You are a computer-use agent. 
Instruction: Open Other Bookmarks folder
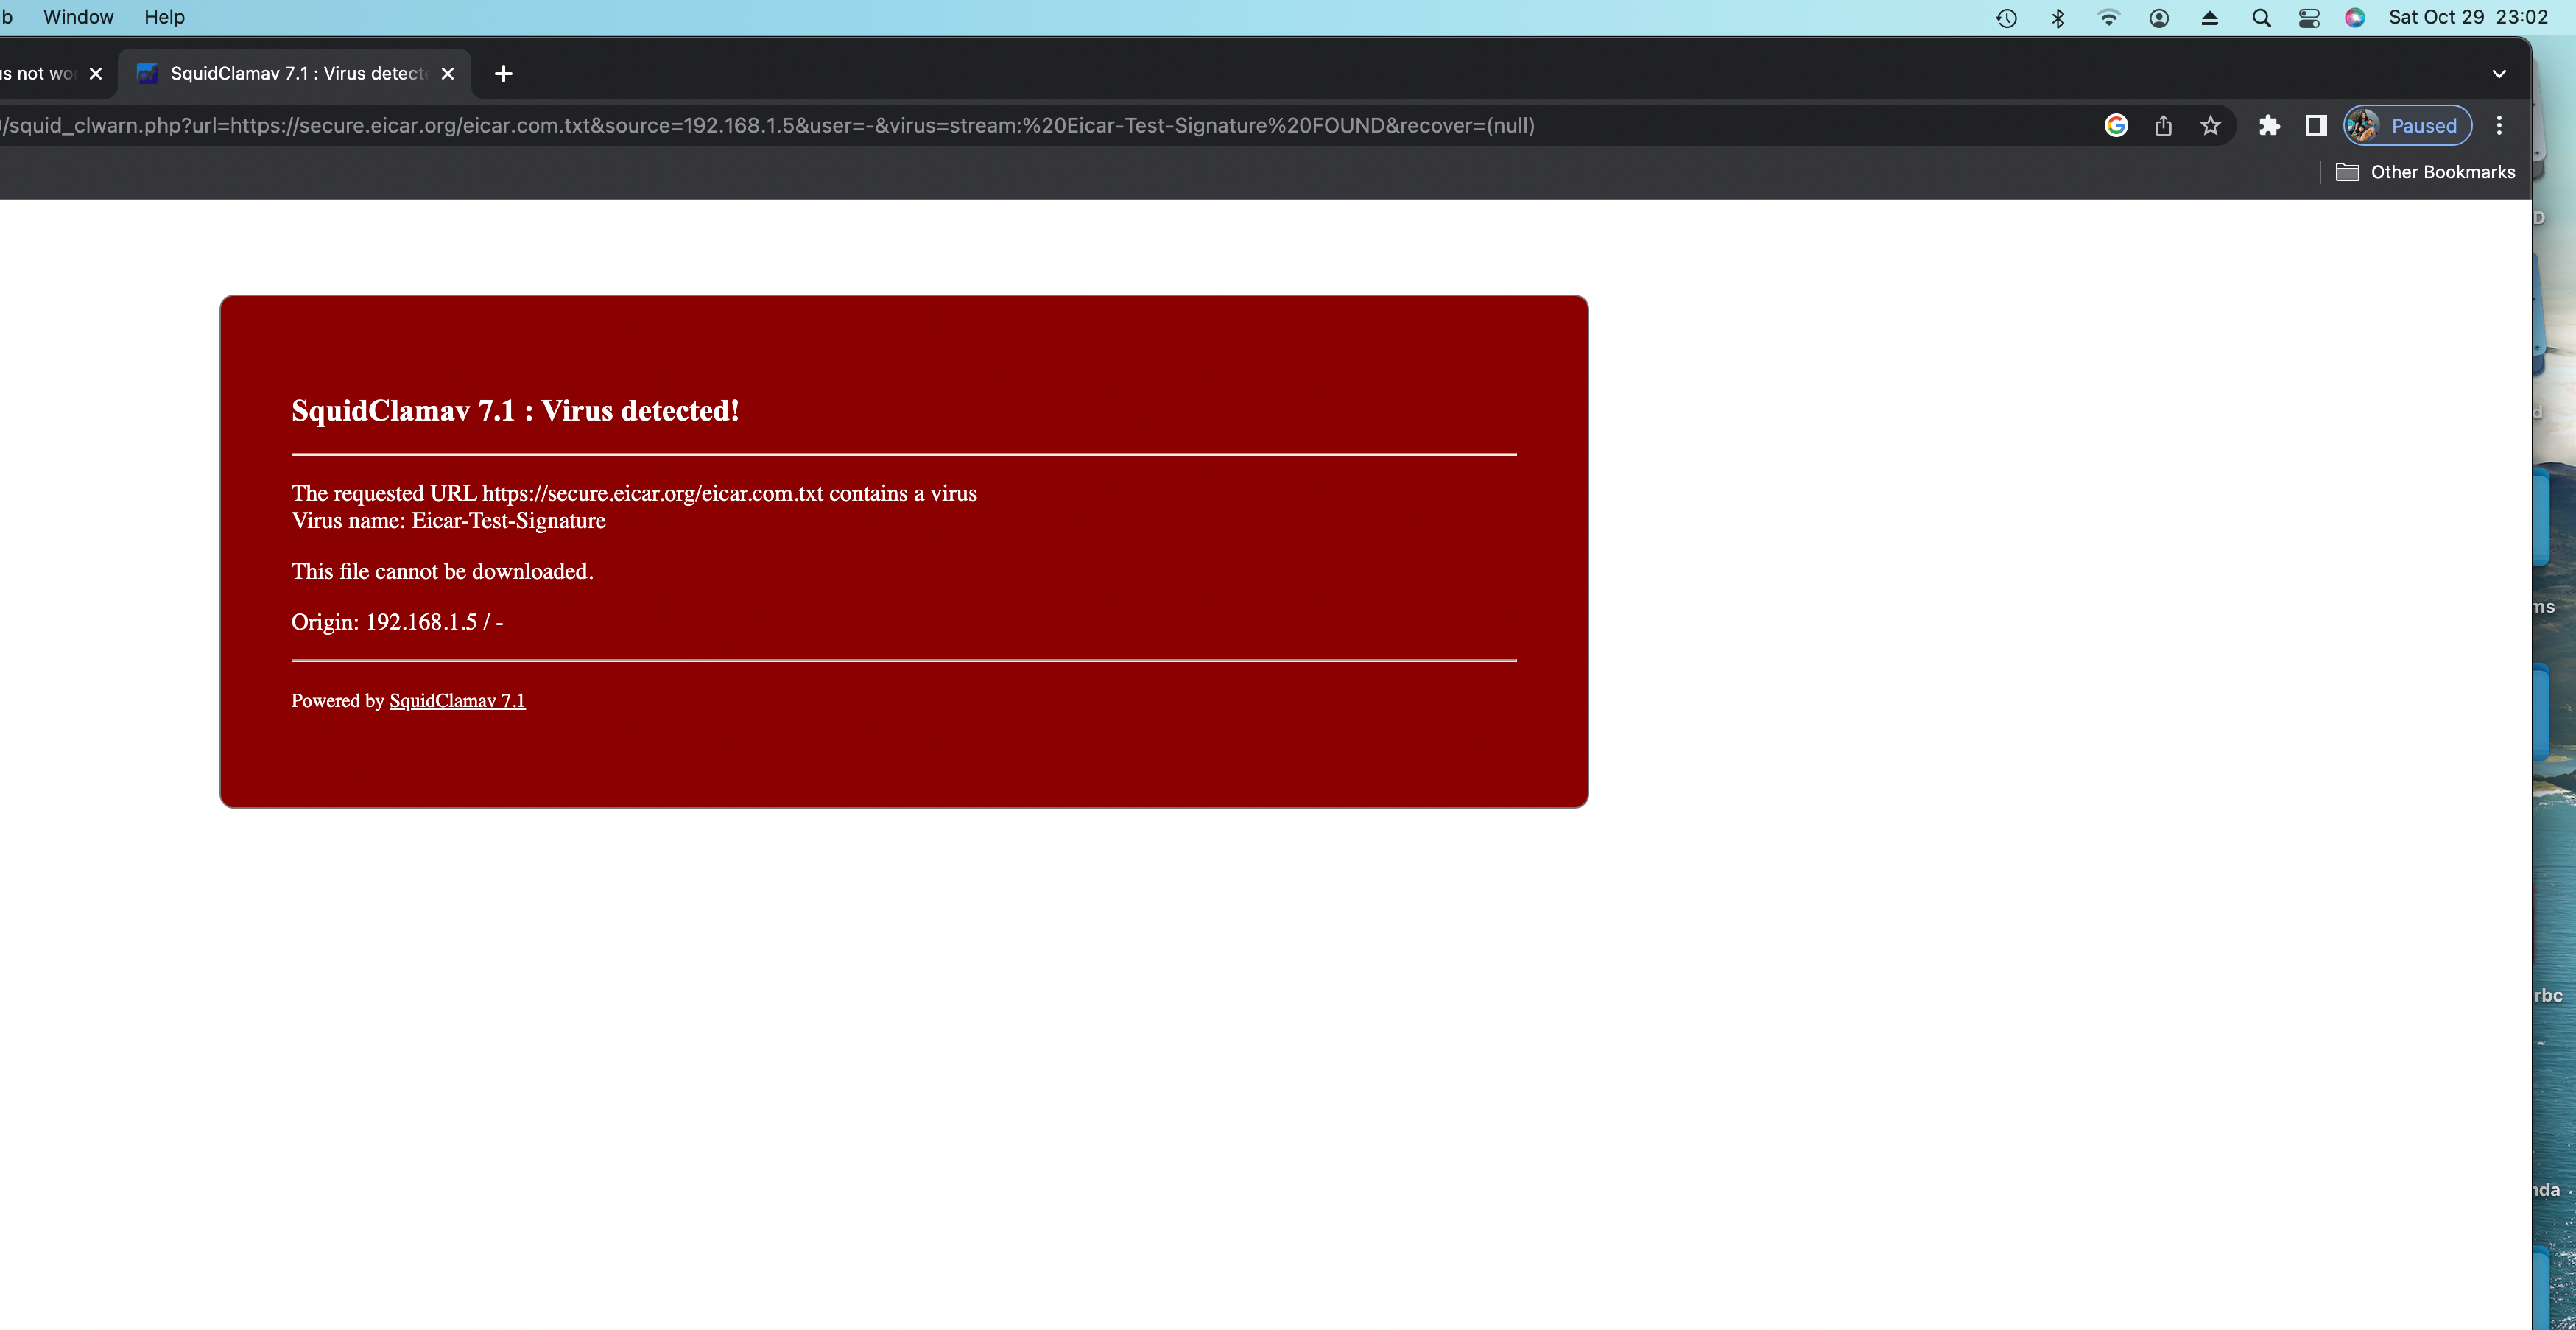2425,172
